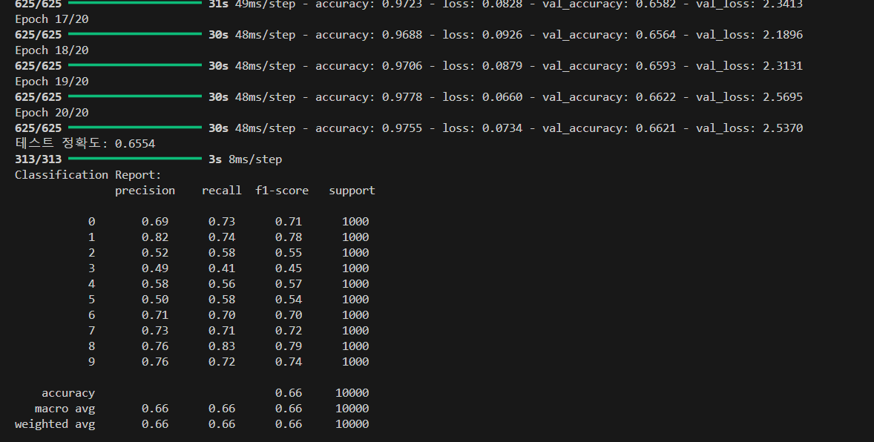Click the '테스트 정확도: 0.6554' line
The height and width of the screenshot is (442, 874).
click(x=85, y=143)
